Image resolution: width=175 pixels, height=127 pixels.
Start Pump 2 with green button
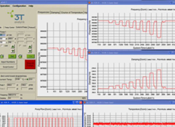tap(31, 56)
